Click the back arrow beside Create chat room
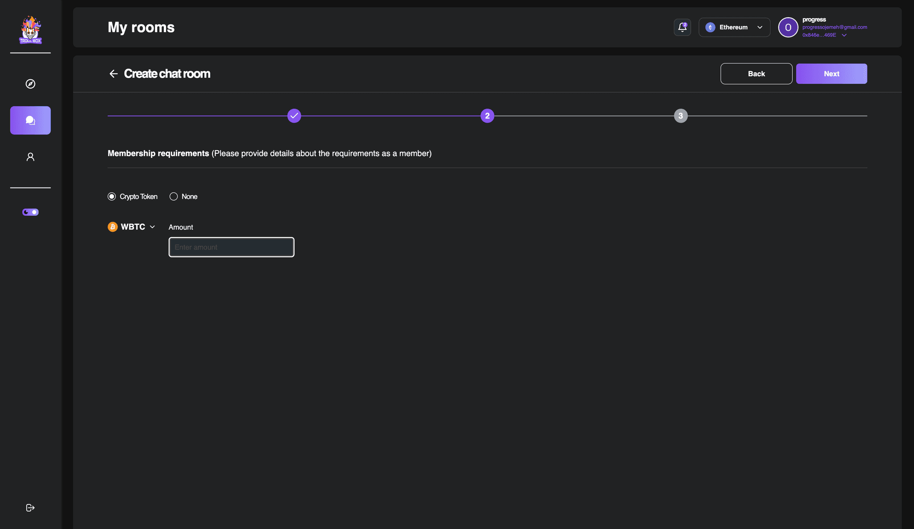914x529 pixels. tap(113, 74)
